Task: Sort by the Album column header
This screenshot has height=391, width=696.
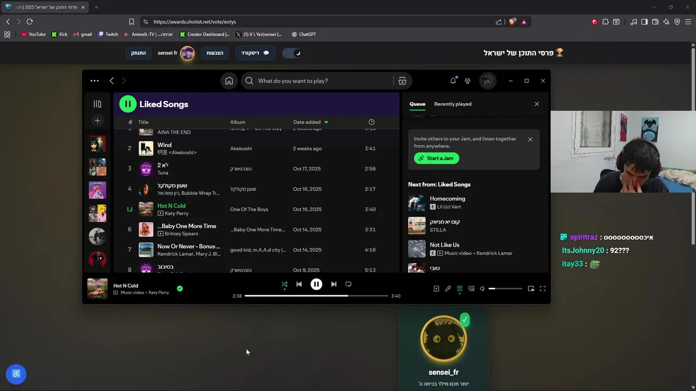Action: click(x=238, y=122)
